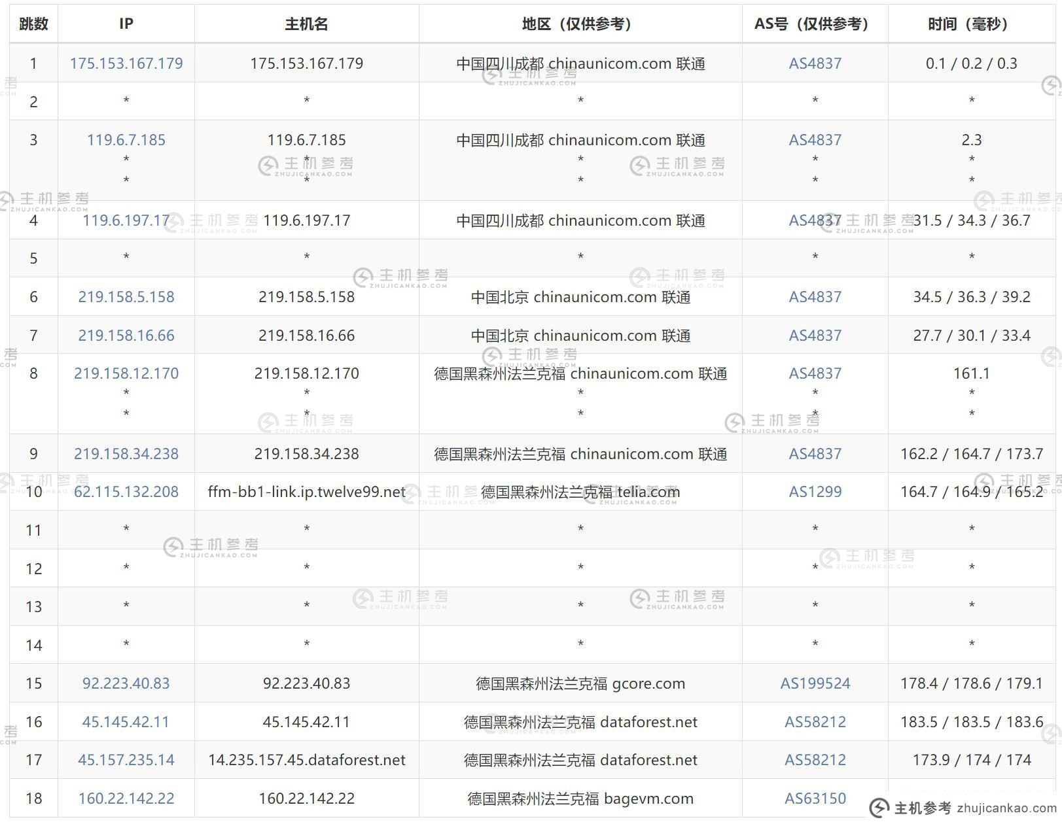The height and width of the screenshot is (824, 1062).
Task: Select time value 173.9 / 174 / 174
Action: pyautogui.click(x=972, y=760)
